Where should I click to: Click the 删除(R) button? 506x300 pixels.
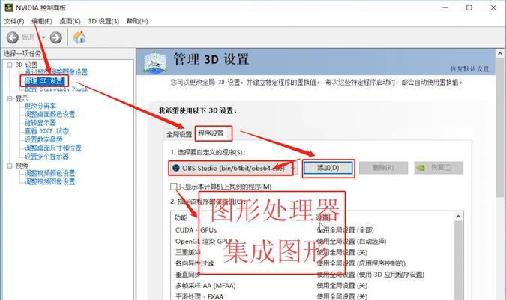click(x=383, y=168)
